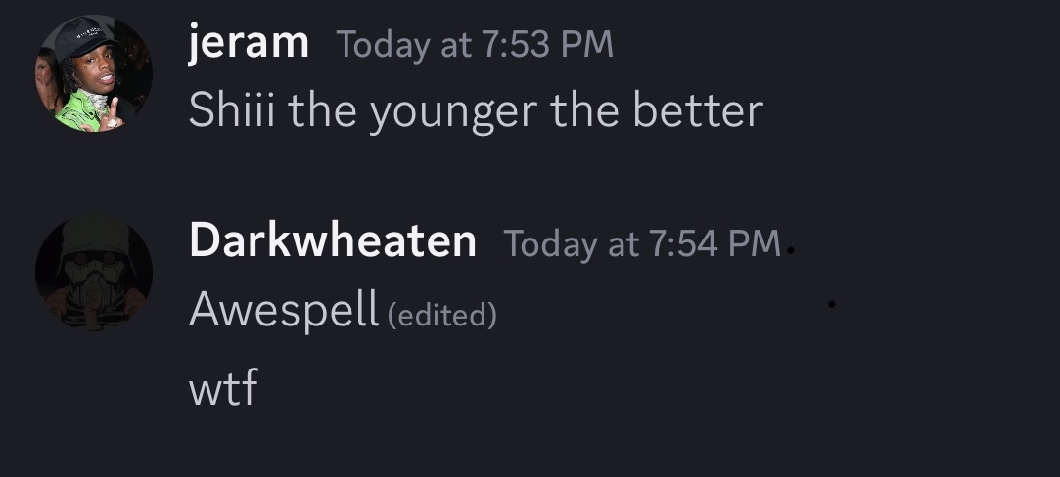Click the word "better" in jeram's message
Screen dimensions: 1060x477
697,110
